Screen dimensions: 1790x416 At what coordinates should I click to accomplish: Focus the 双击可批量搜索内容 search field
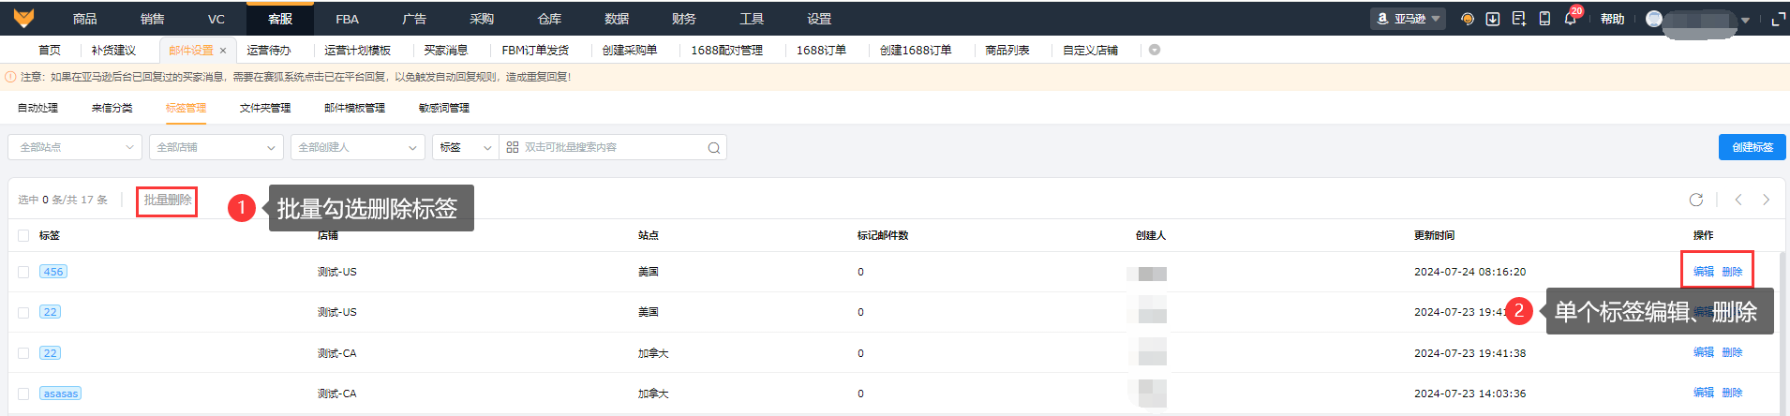coord(613,147)
